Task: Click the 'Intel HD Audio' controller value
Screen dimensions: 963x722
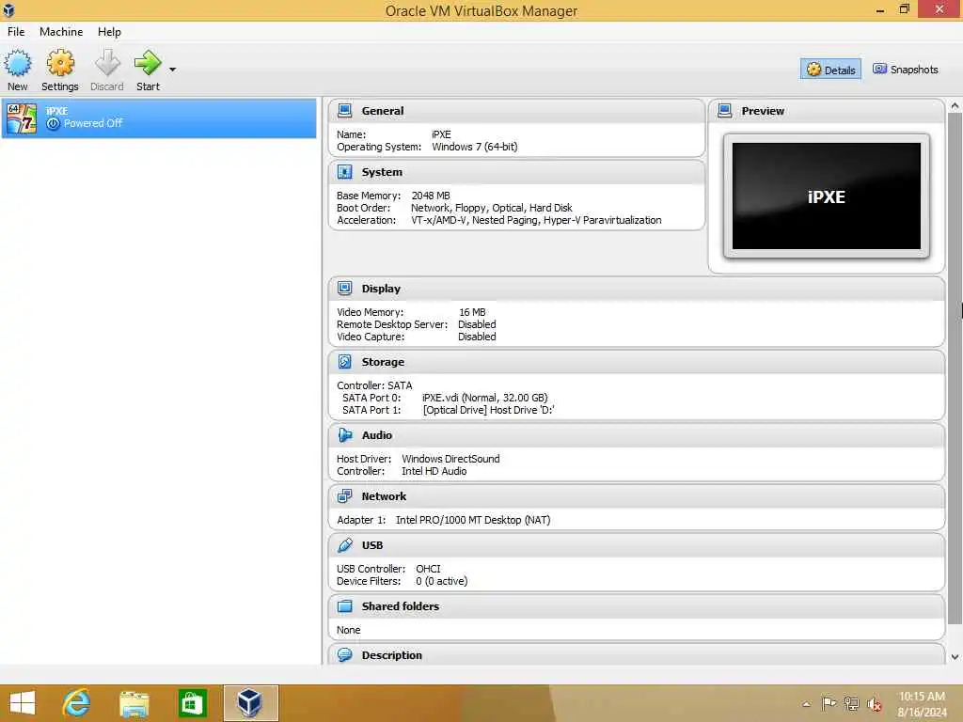Action: [434, 471]
